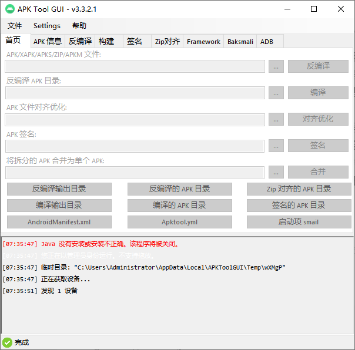
Task: Click the APK/XAPK/APKS/ZIP/APKM file path field
Action: coord(135,66)
